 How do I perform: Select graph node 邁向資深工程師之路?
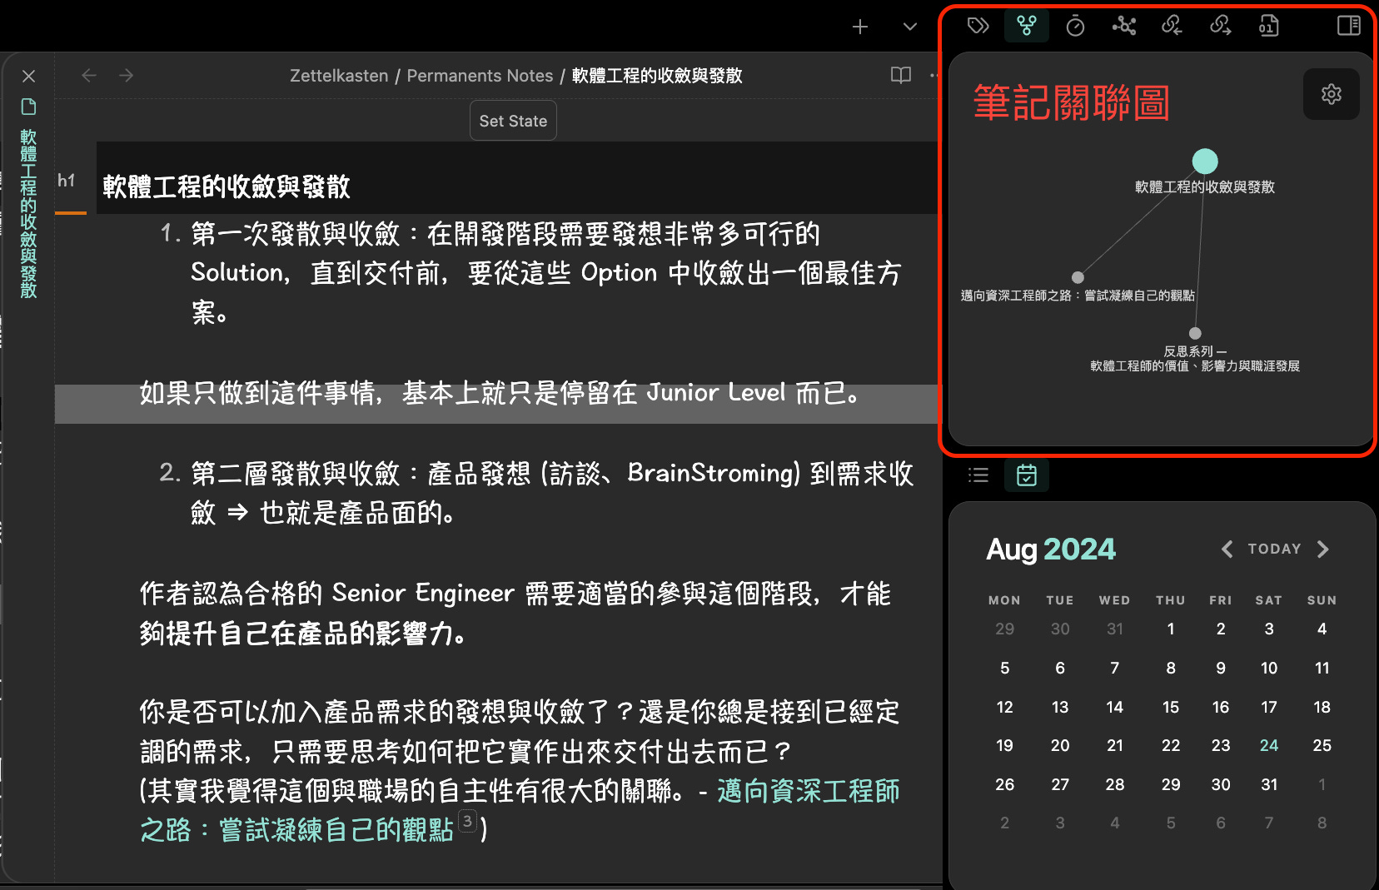point(1078,277)
